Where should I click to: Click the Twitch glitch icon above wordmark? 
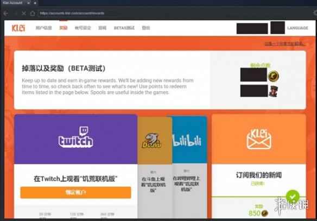pyautogui.click(x=84, y=131)
